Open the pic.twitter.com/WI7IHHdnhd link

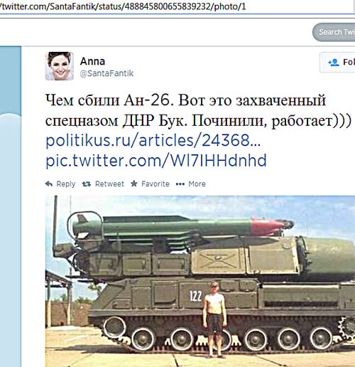coord(156,161)
